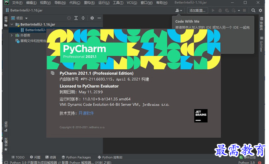Open the 运行(U) menu
The width and height of the screenshot is (269, 164).
pyautogui.click(x=104, y=3)
